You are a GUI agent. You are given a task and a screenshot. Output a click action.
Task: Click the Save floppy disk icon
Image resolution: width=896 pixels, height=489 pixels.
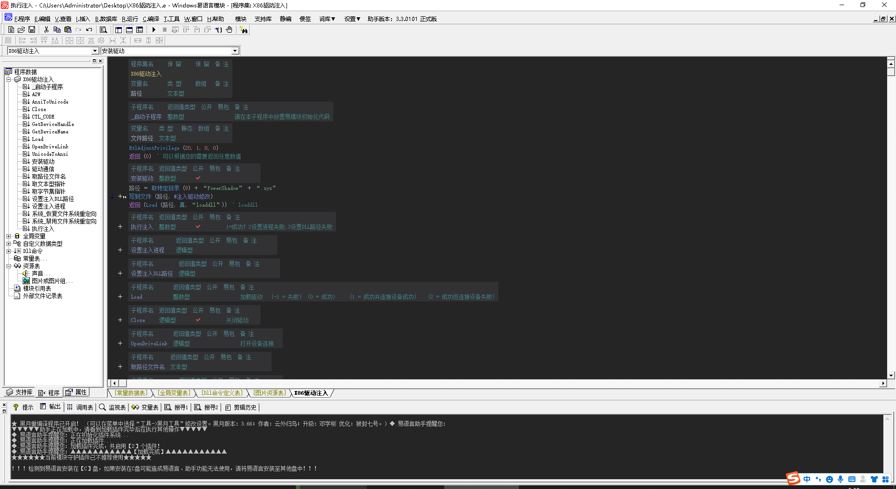[x=32, y=29]
